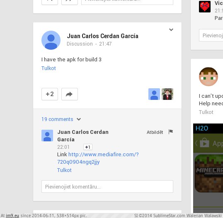Expand the 19 comments list
Screen dimensions: 223x218
tap(57, 119)
